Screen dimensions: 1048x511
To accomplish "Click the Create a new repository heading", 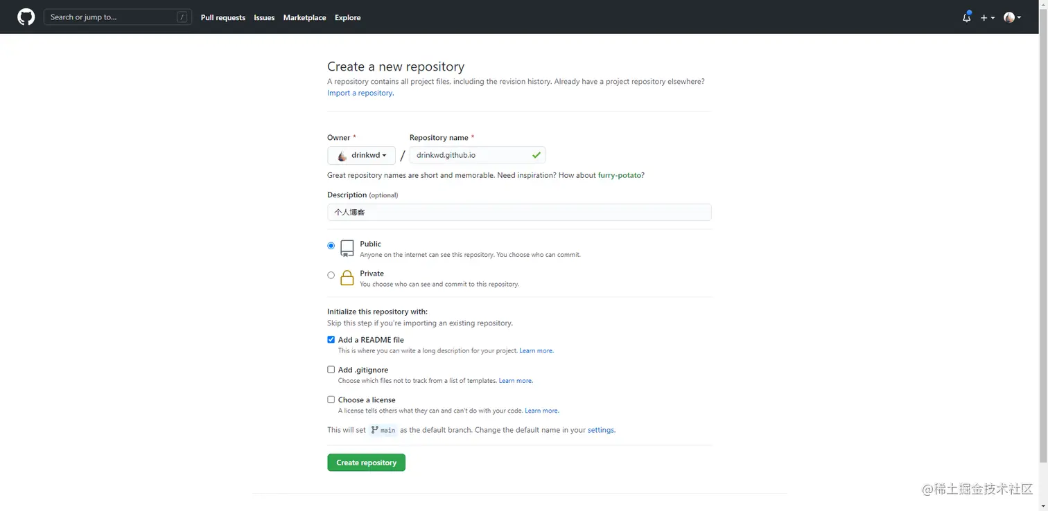I will (396, 66).
